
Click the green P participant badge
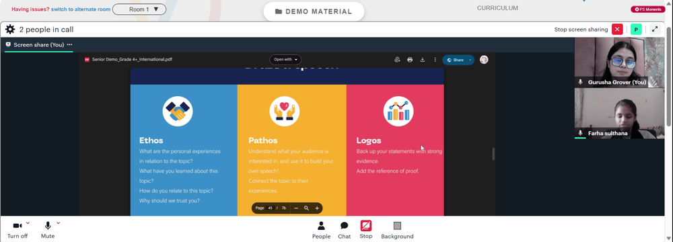tap(636, 30)
